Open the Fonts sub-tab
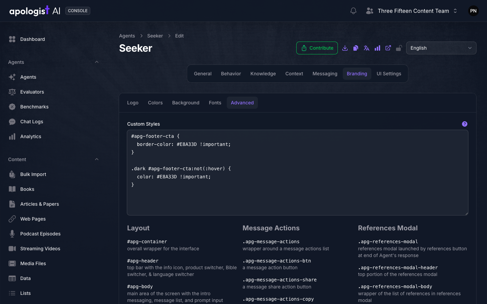 [x=215, y=103]
